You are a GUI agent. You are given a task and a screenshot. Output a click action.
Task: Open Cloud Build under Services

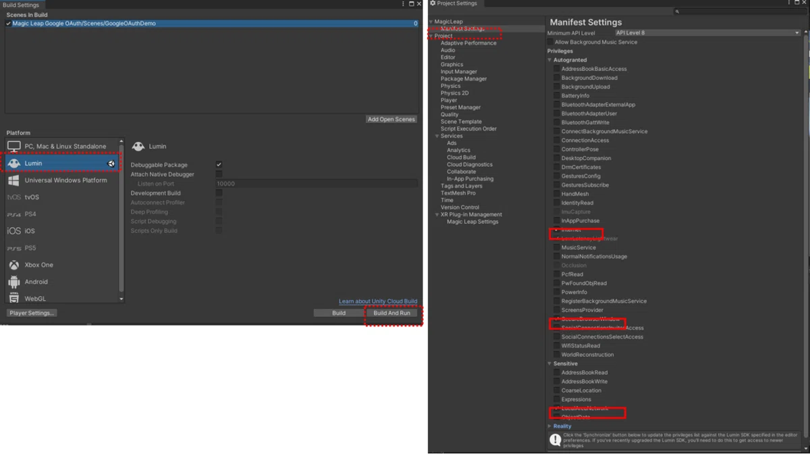461,157
